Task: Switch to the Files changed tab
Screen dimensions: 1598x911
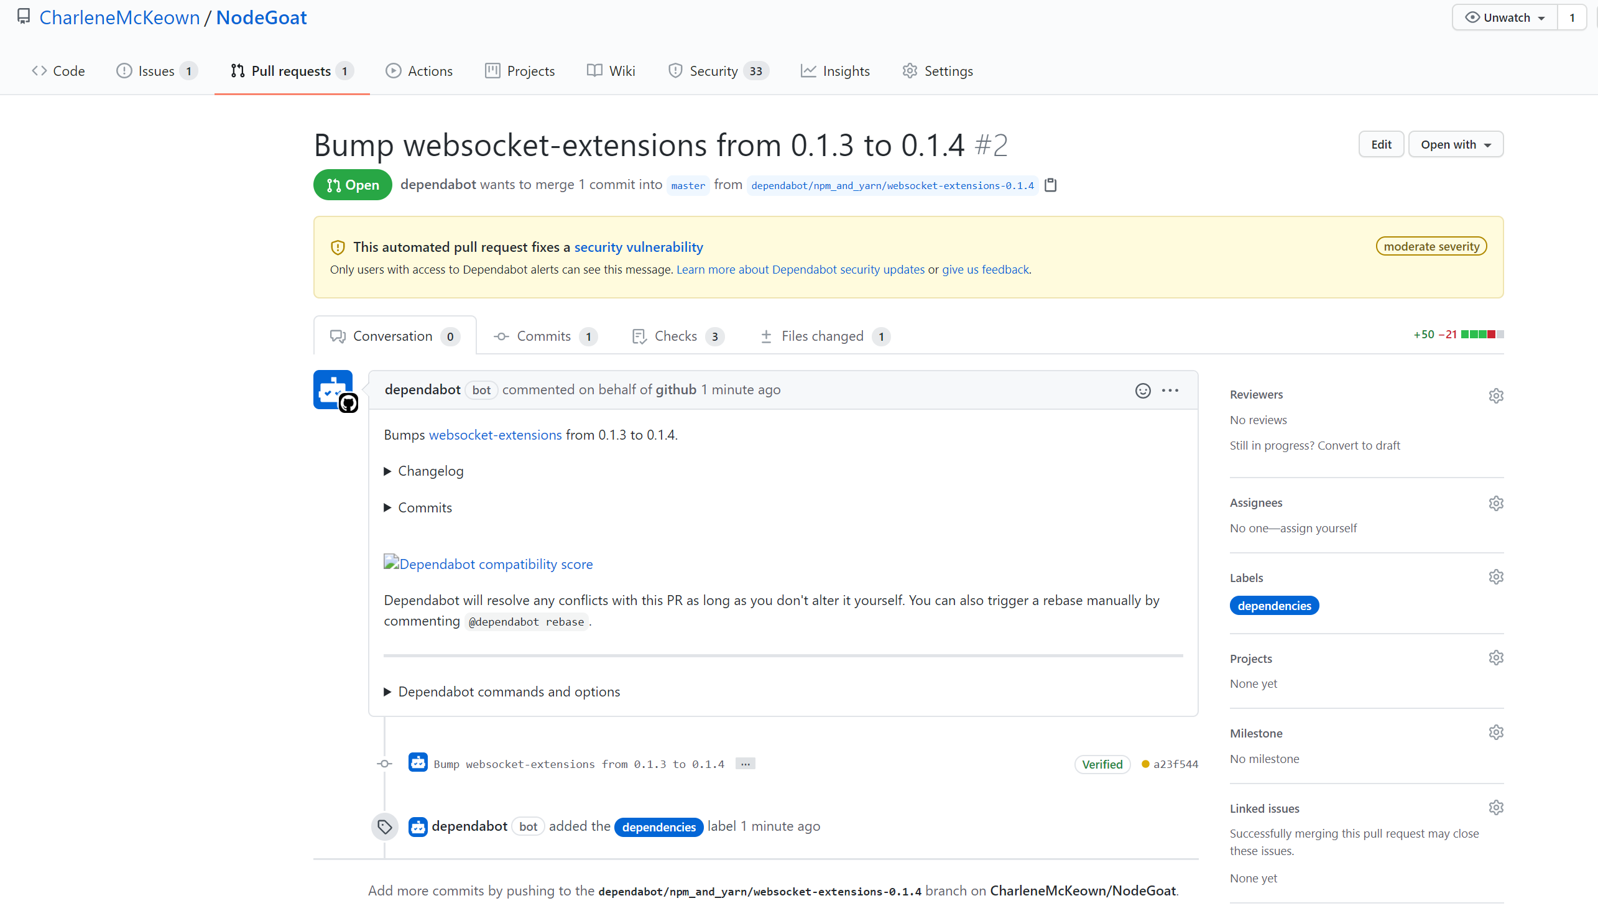Action: click(x=824, y=336)
